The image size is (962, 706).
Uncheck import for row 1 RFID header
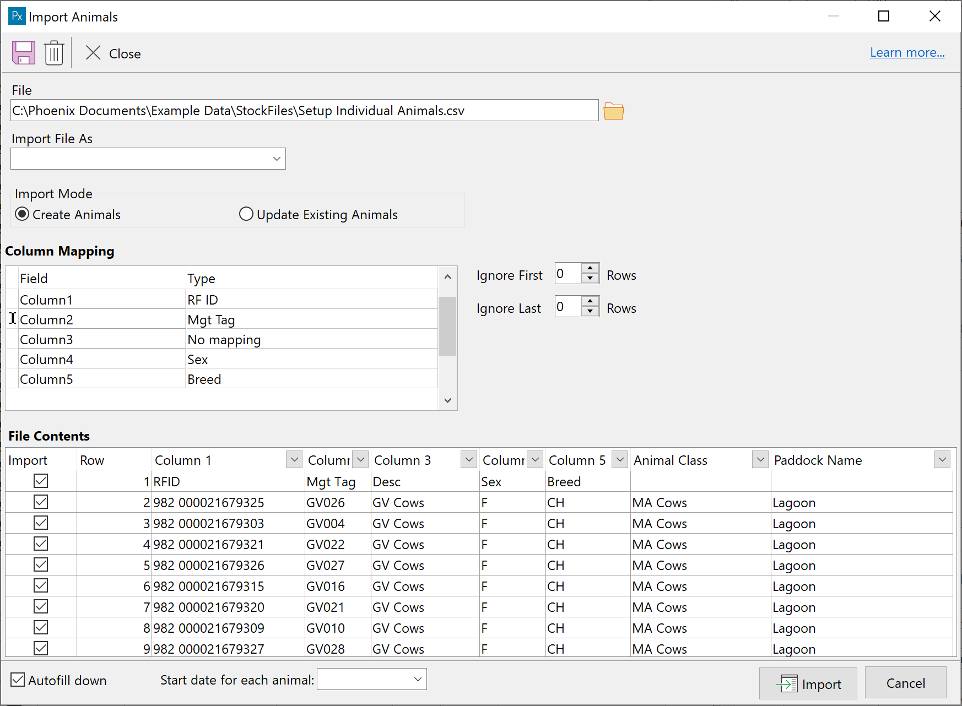[x=41, y=481]
